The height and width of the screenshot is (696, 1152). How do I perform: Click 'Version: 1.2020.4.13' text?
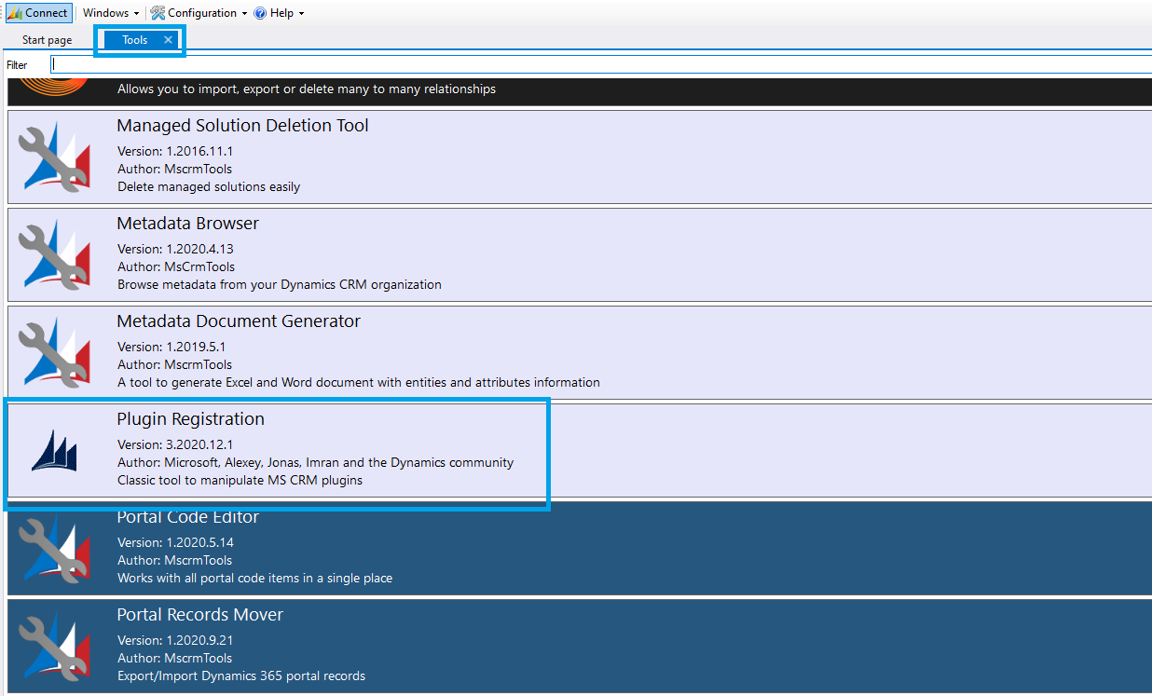[x=175, y=249]
